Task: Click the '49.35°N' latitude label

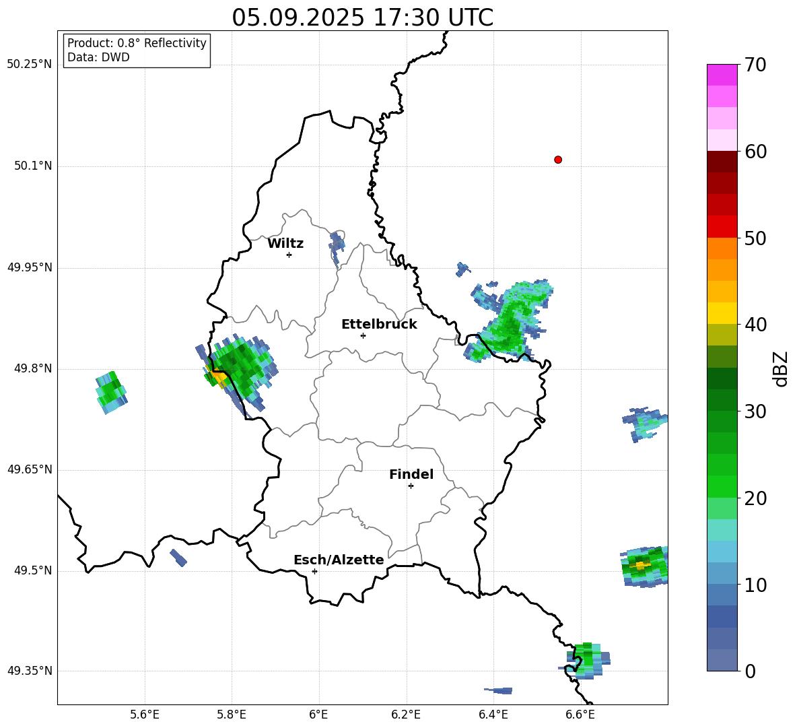Action: (x=30, y=671)
